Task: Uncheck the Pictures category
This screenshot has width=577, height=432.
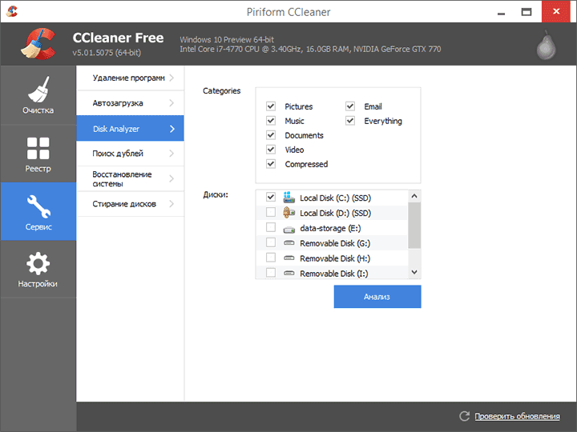Action: point(271,106)
